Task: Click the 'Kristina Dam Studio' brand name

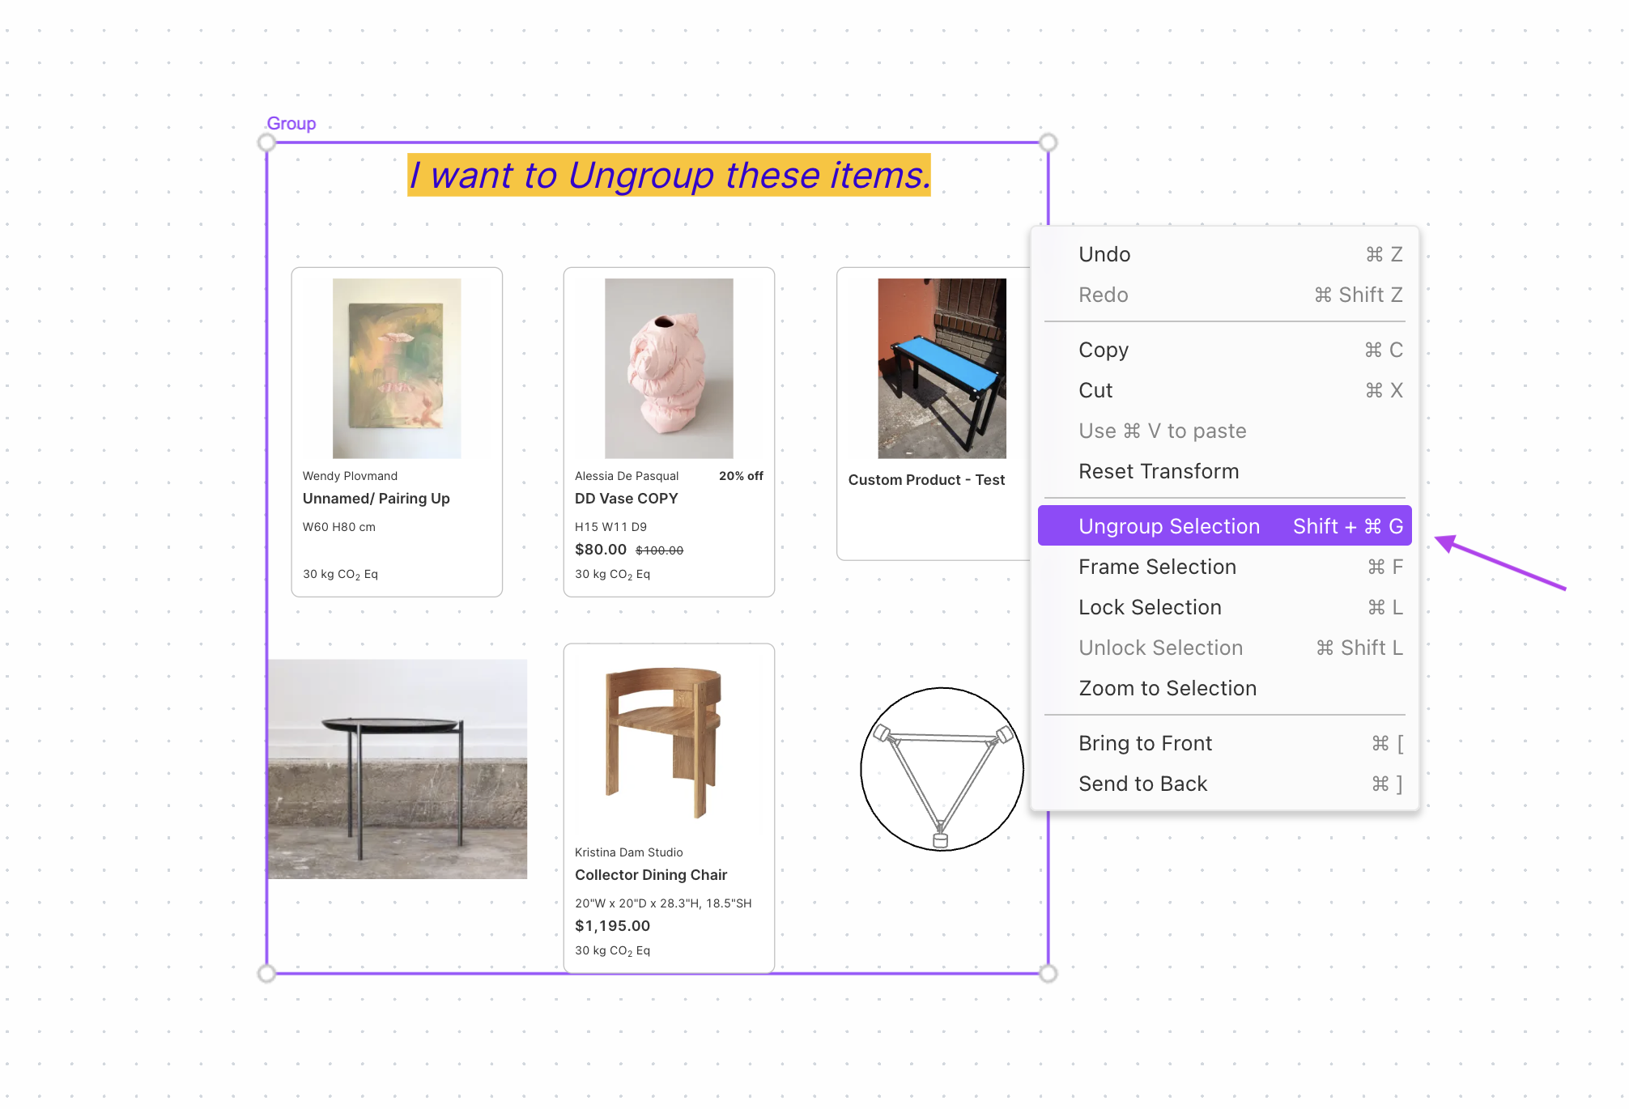Action: tap(629, 852)
